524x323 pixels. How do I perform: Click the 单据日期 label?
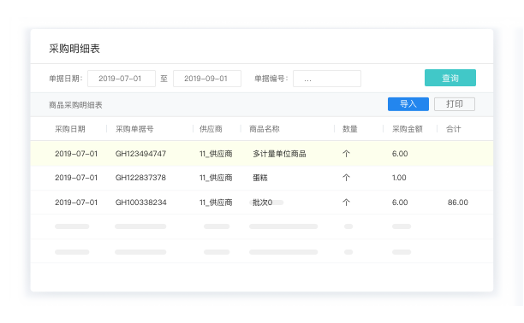pyautogui.click(x=65, y=79)
